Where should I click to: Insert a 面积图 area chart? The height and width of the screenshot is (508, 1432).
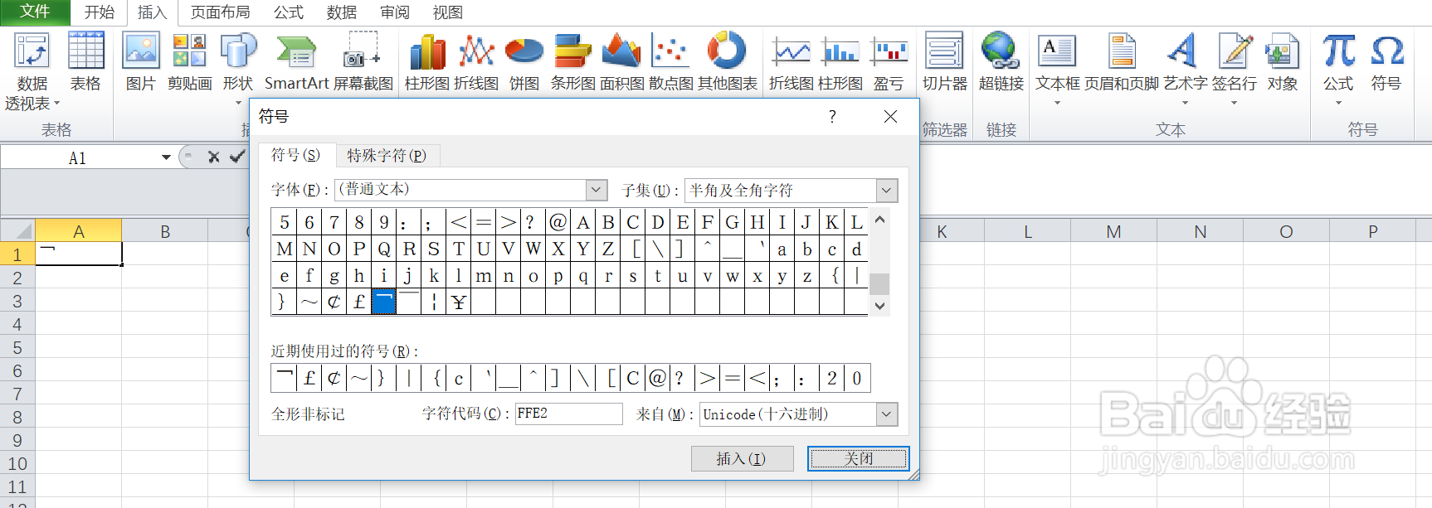[x=621, y=51]
